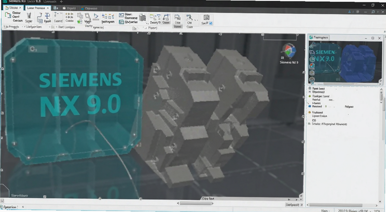Screen dimensions: 386x212
Task: Open the fifth dark tab with blue icon
Action: [x=88, y=8]
